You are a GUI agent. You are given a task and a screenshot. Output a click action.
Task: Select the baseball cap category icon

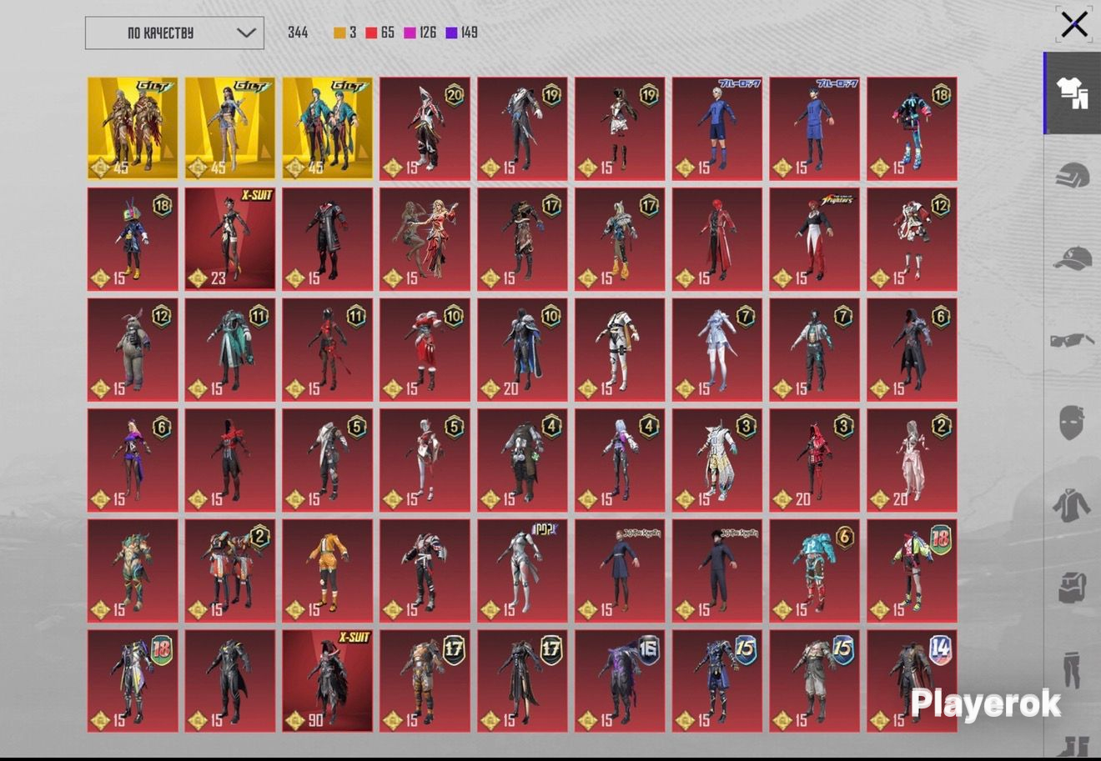(x=1072, y=258)
